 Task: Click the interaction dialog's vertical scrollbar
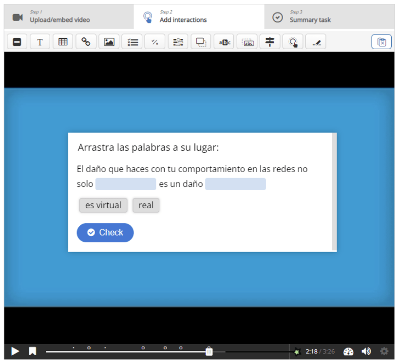[x=334, y=192]
